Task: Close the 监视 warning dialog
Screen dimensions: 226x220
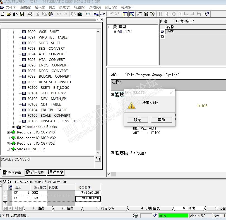Action: tap(171, 93)
